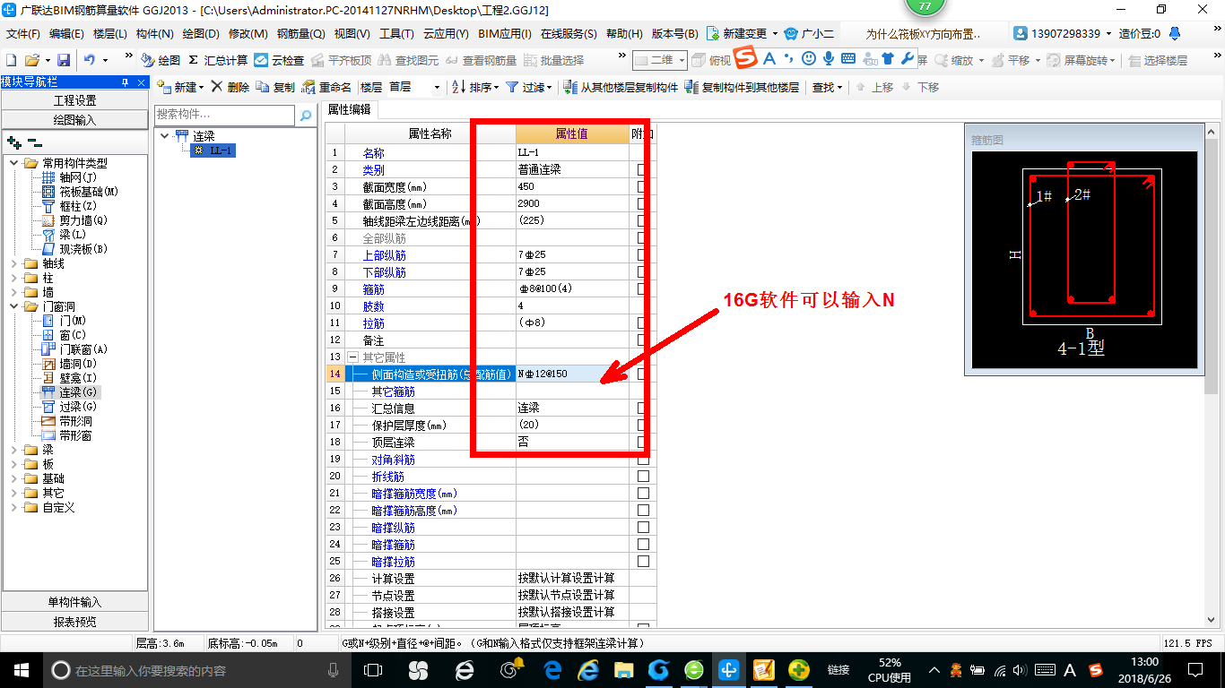
Task: Select 轴网(J) in the component tree
Action: click(x=79, y=177)
